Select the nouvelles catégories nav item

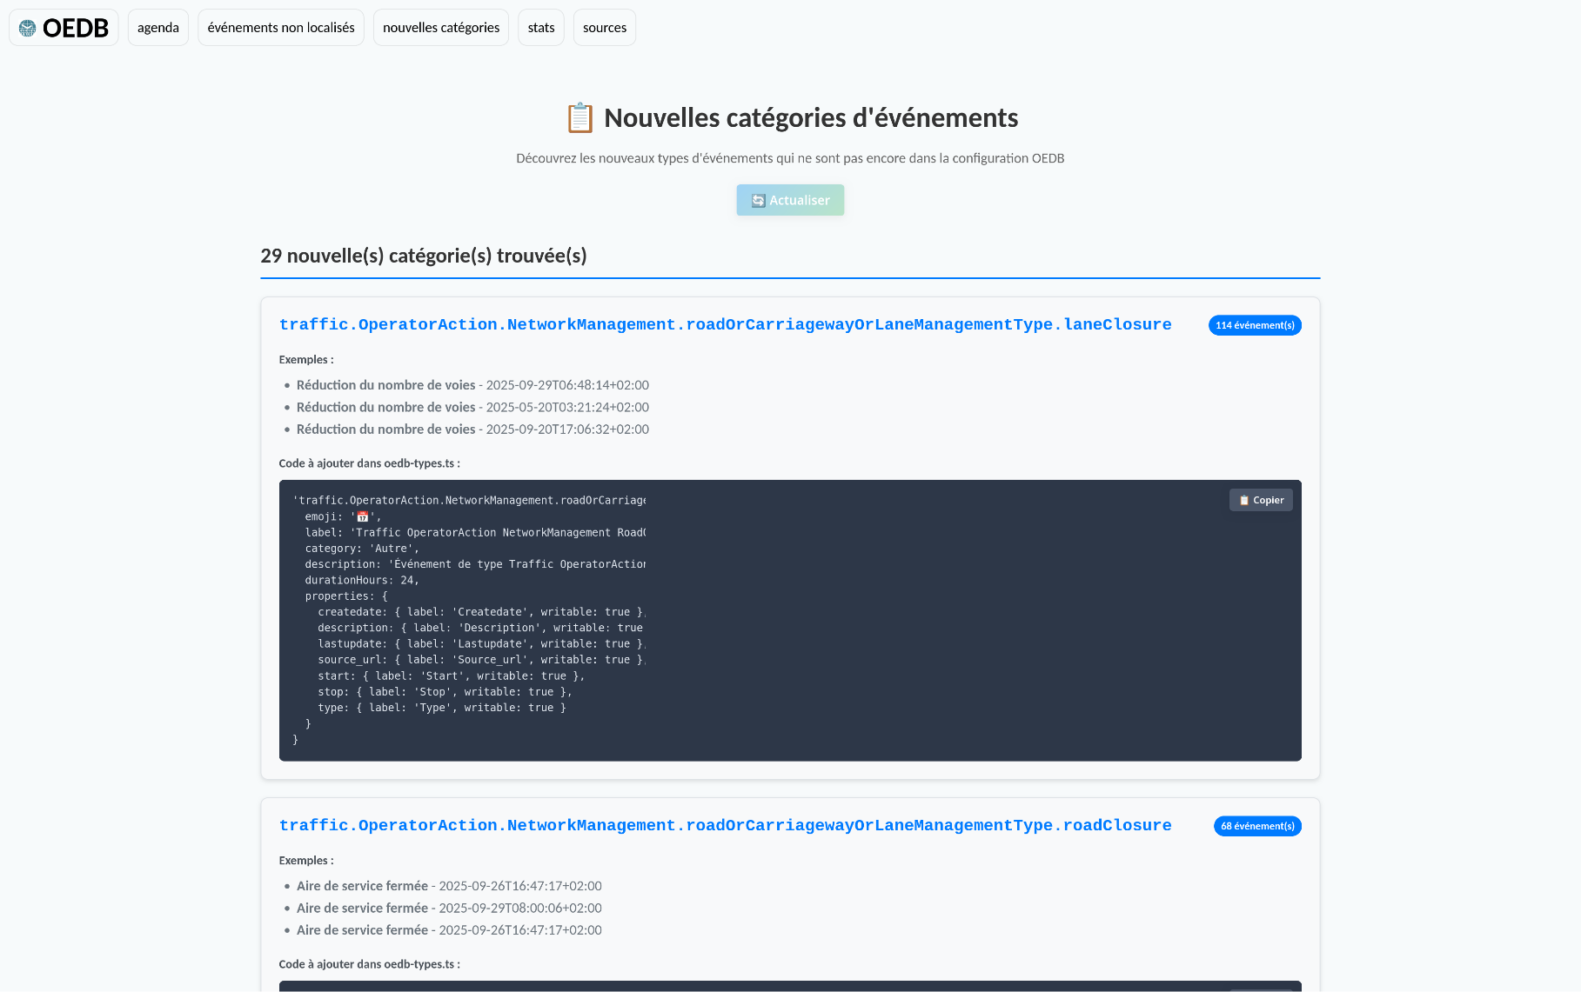441,28
